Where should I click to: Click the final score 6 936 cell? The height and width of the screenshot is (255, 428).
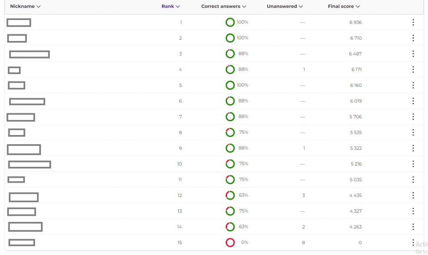pos(355,23)
